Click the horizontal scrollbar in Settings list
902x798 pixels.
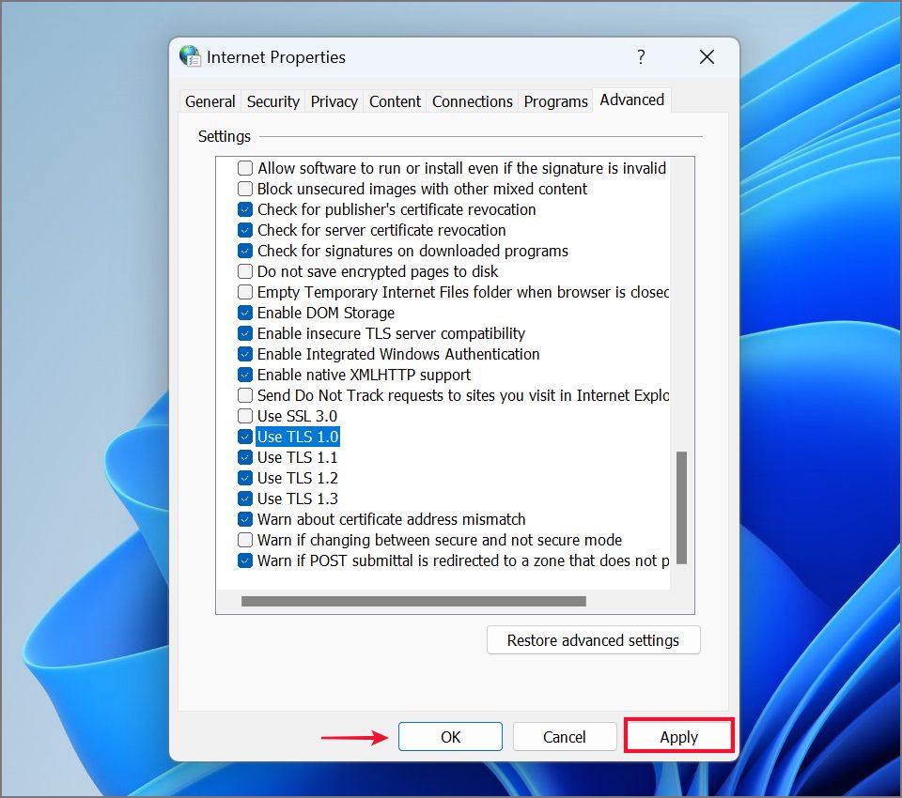point(413,602)
